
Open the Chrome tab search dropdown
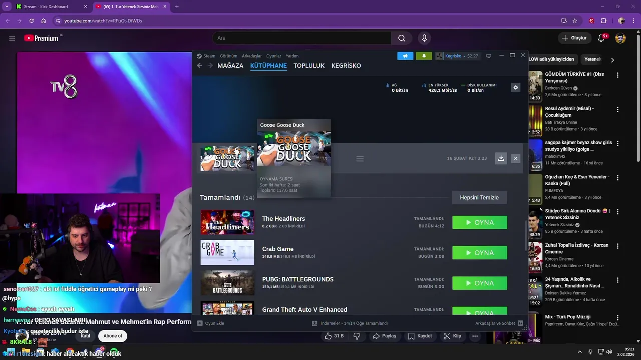coord(7,7)
